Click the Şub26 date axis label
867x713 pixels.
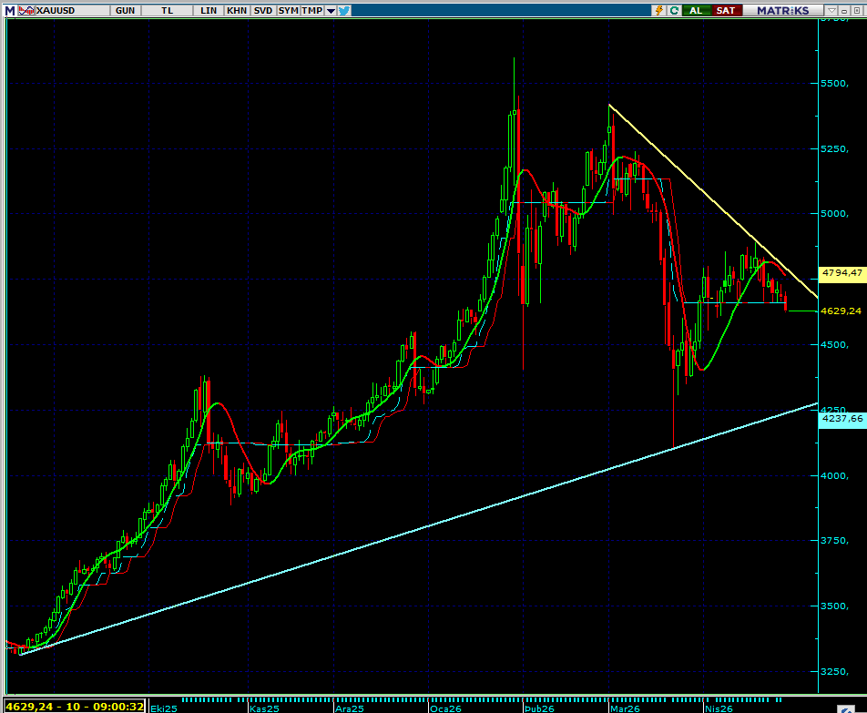[540, 708]
